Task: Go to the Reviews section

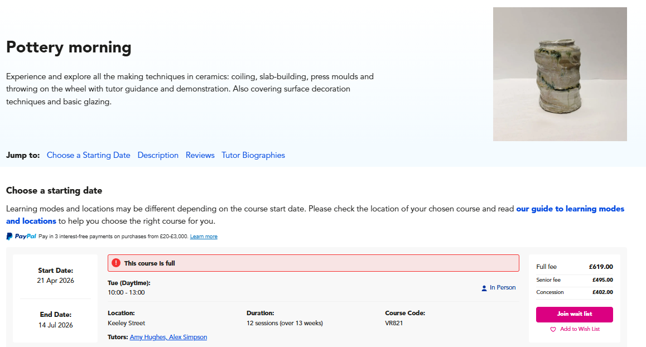Action: pyautogui.click(x=200, y=155)
